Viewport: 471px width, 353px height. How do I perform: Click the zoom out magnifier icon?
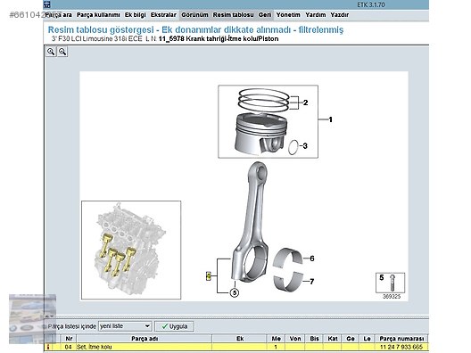pyautogui.click(x=62, y=52)
